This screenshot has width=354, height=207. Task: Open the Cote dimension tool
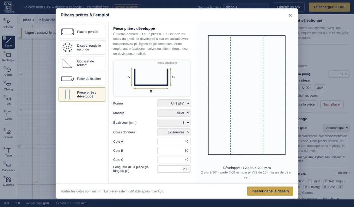(x=8, y=101)
